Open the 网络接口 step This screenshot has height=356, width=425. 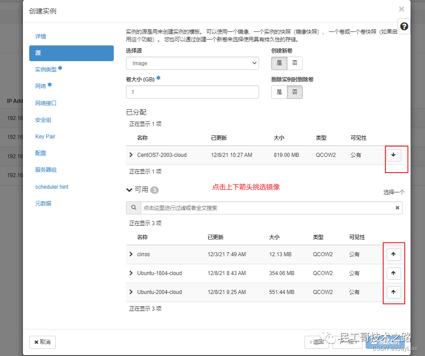(46, 103)
